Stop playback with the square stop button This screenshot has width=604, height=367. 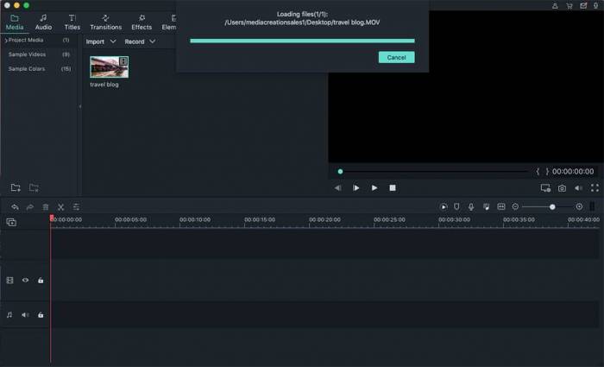pos(393,187)
